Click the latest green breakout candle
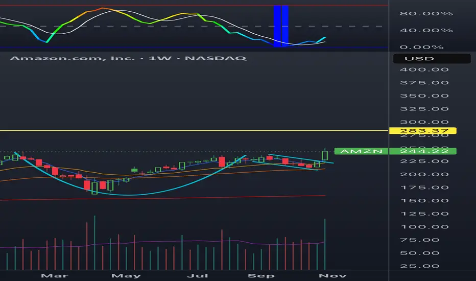 [x=325, y=155]
